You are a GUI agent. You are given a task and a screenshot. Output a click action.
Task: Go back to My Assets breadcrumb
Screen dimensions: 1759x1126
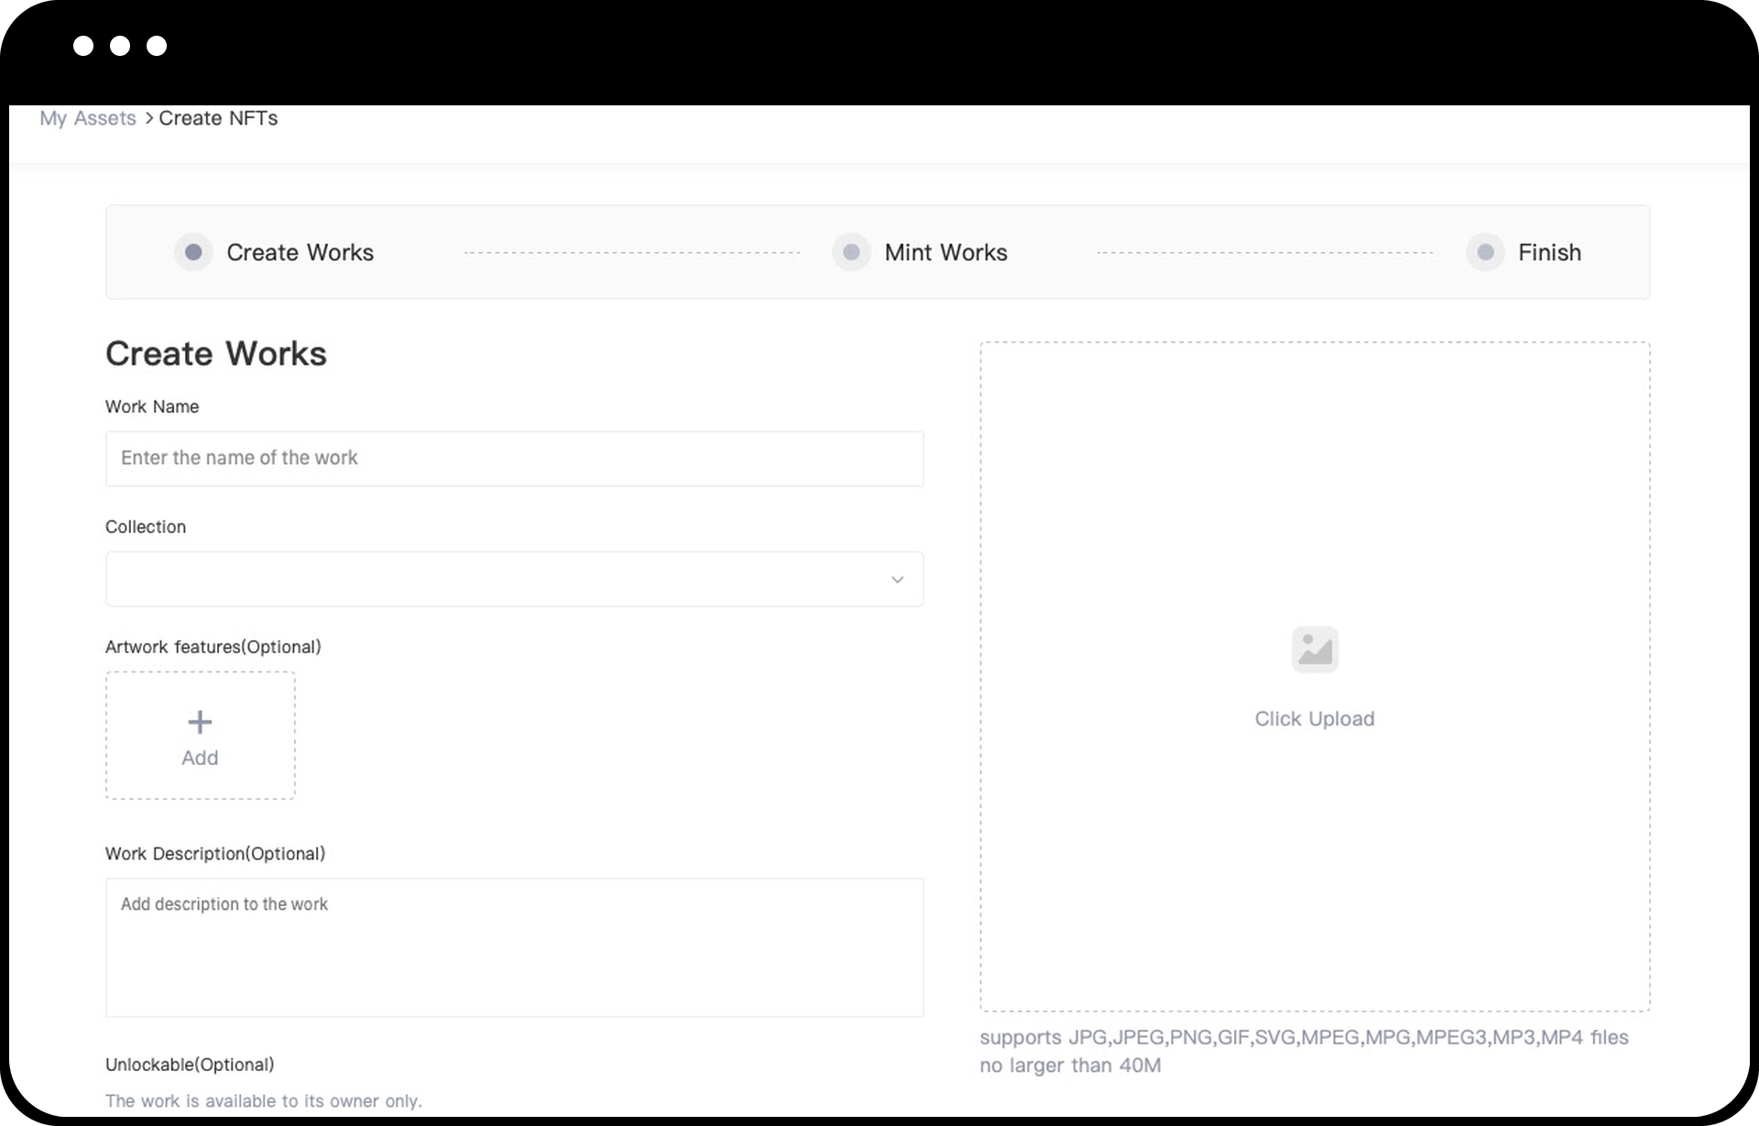88,118
